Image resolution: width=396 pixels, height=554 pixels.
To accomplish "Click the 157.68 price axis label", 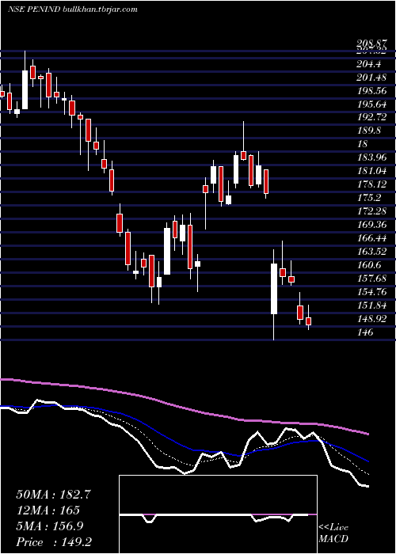I will click(x=371, y=279).
